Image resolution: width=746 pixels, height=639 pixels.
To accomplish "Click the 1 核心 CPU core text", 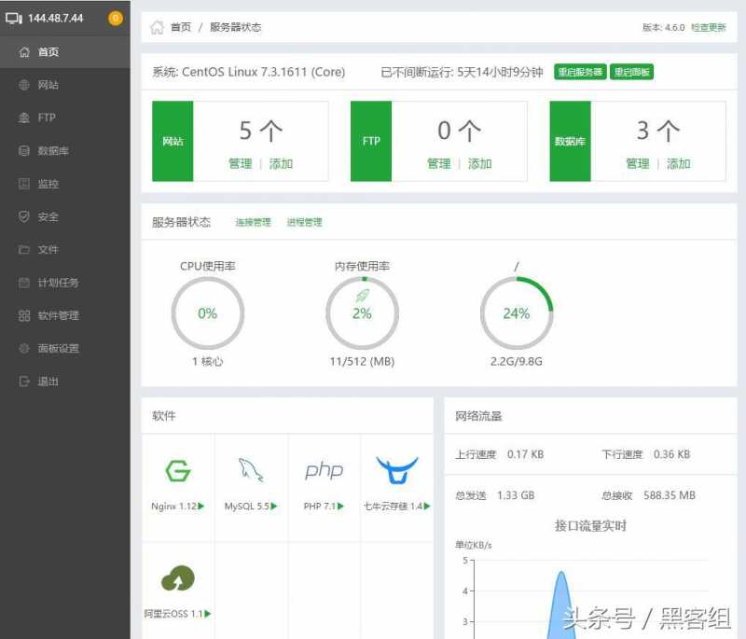I will point(207,362).
